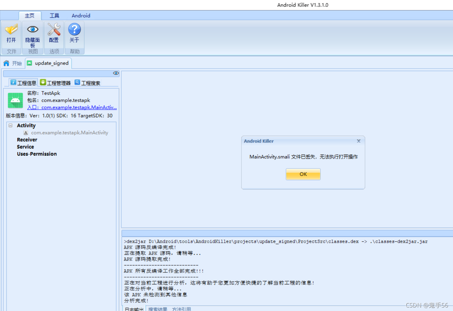The height and width of the screenshot is (311, 453).
Task: Open the 工程搜索 panel tab
Action: pyautogui.click(x=87, y=83)
